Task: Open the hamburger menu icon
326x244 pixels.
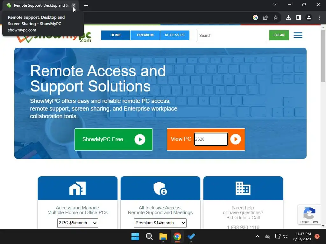Action: point(298,35)
